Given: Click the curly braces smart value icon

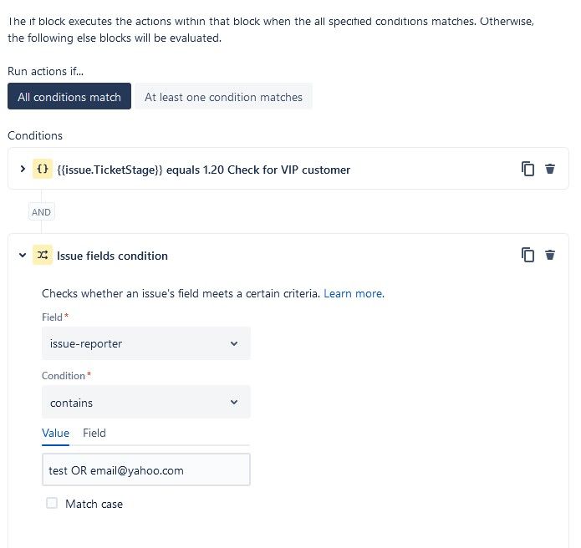Looking at the screenshot, I should coord(43,169).
